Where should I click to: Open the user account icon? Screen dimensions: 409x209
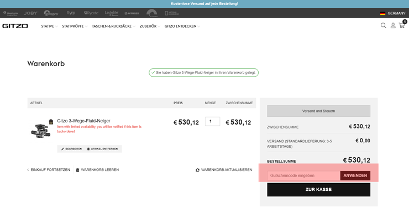click(393, 25)
